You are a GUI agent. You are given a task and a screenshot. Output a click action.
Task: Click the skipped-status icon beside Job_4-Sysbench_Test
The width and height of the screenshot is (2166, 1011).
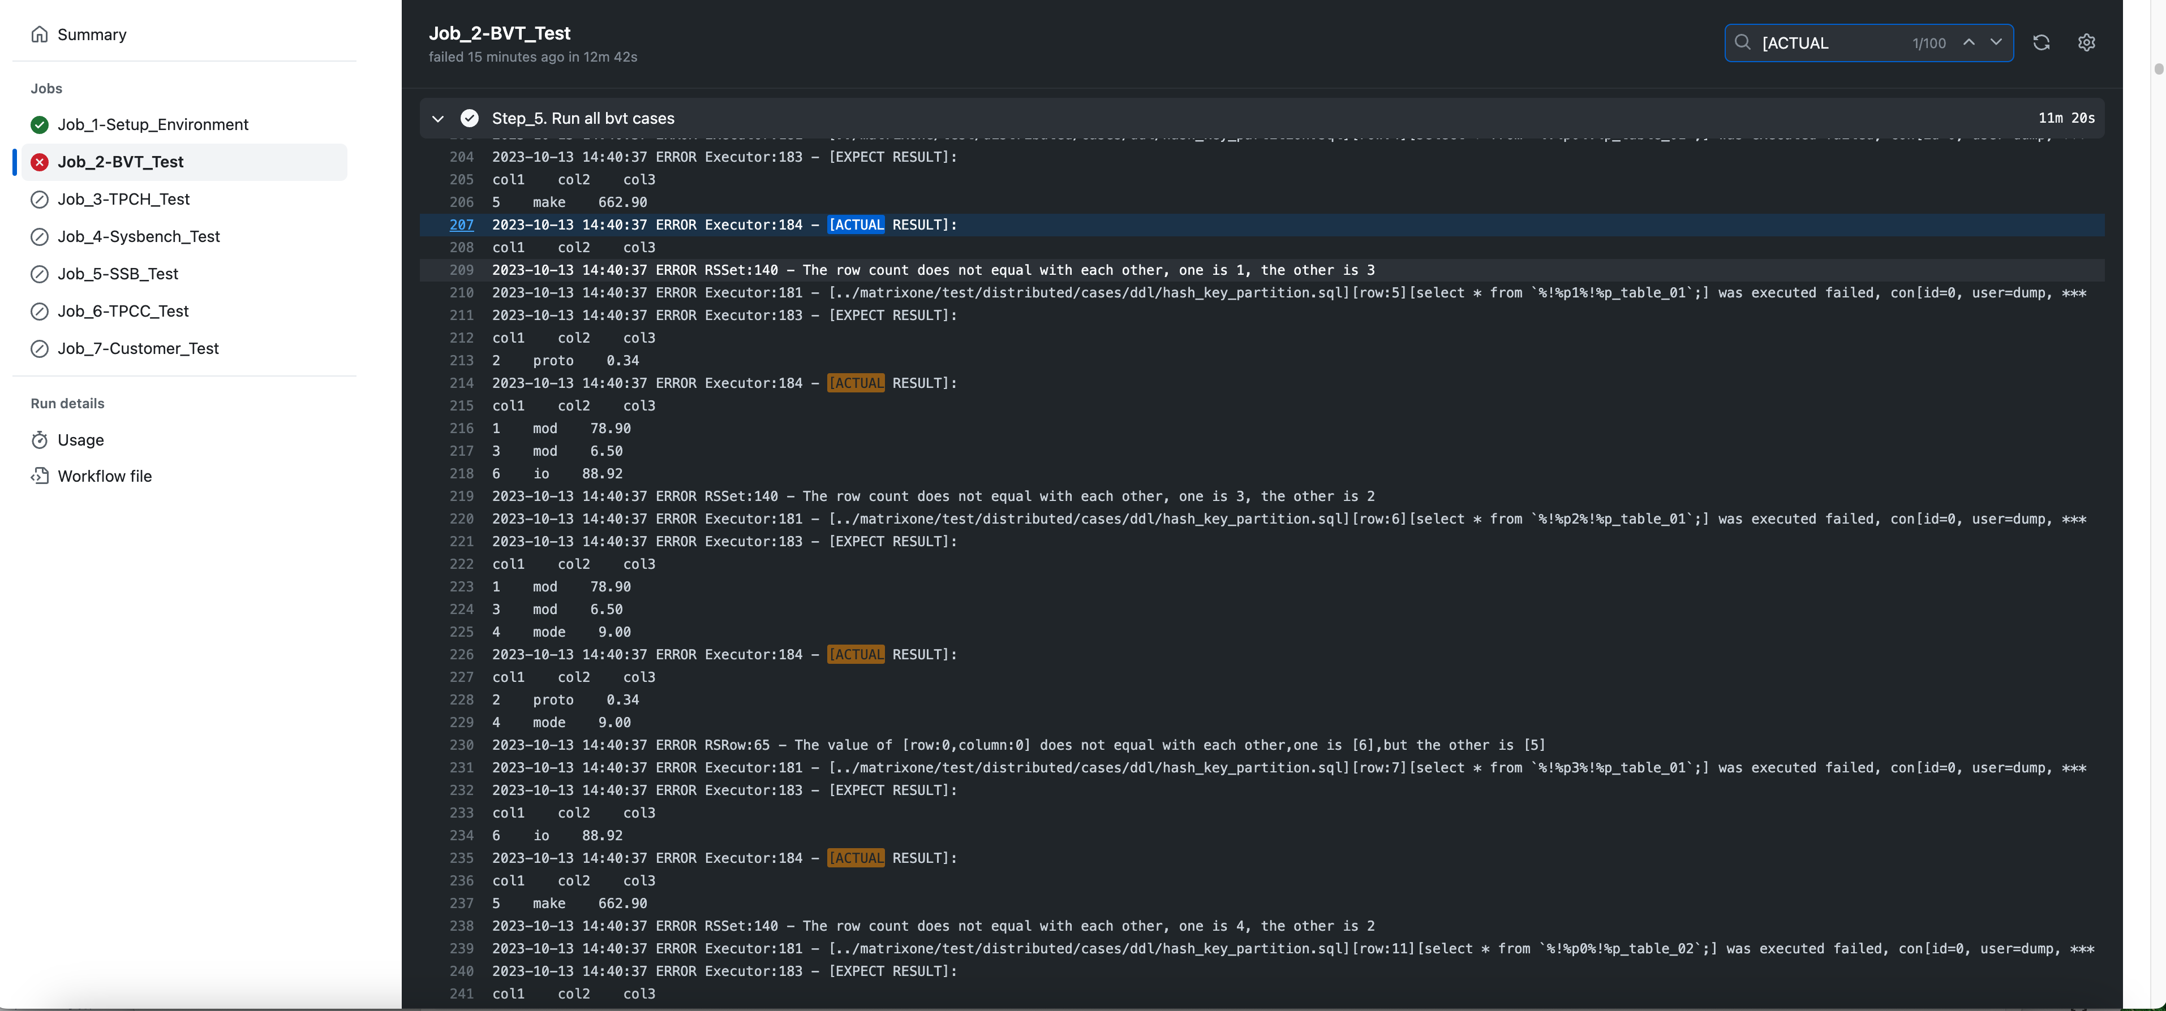[40, 236]
